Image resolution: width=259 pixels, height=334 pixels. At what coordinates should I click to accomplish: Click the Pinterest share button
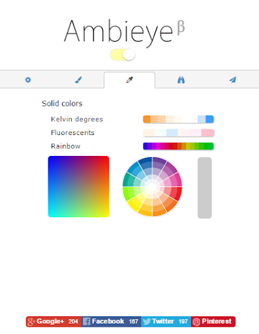(213, 322)
